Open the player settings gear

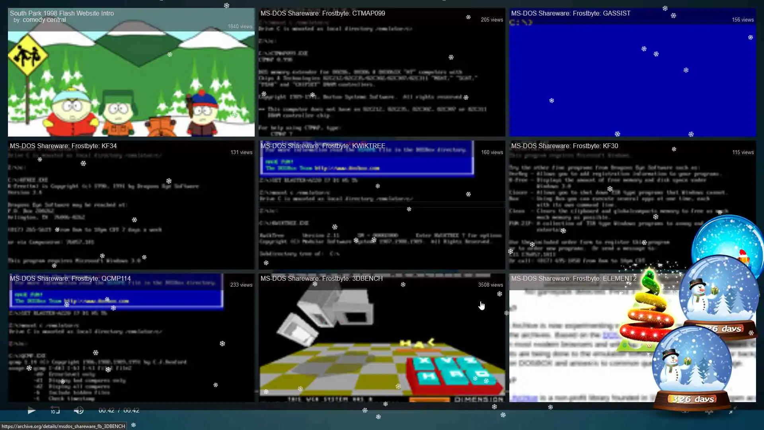point(709,412)
